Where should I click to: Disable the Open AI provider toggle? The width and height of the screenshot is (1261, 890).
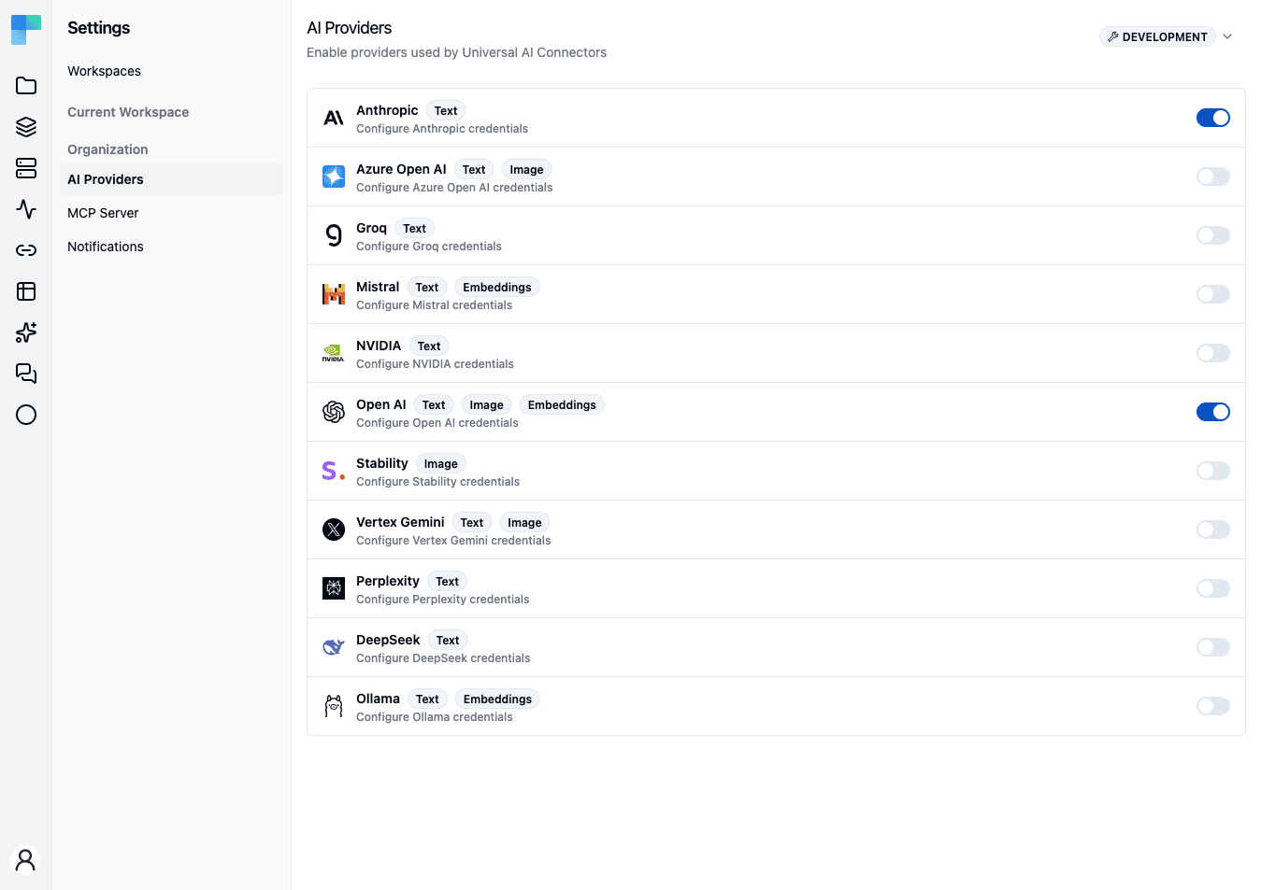click(x=1213, y=412)
